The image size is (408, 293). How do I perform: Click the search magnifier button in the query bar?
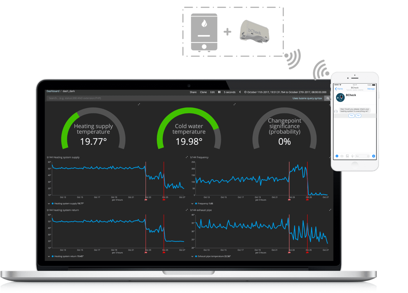tap(328, 98)
